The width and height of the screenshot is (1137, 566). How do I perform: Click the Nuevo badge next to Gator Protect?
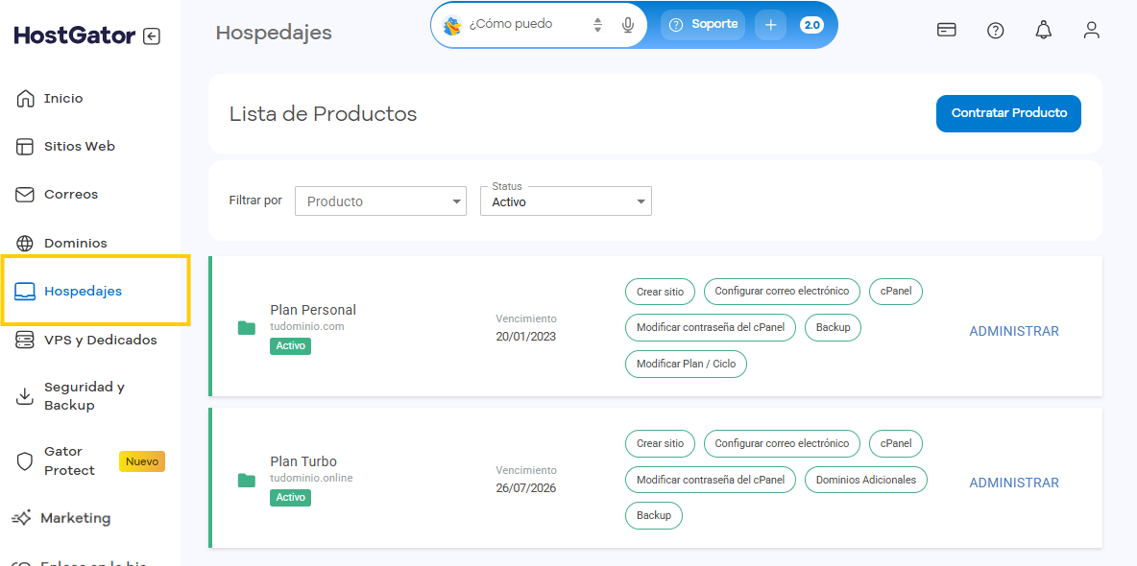[x=142, y=460]
